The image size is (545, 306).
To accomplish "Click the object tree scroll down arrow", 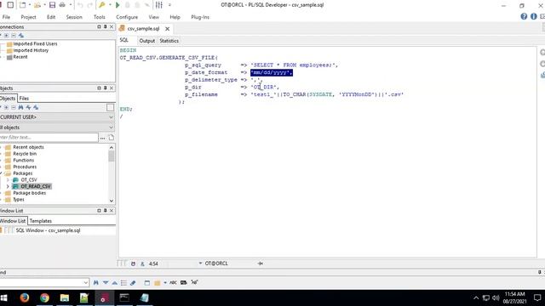I will click(x=112, y=201).
